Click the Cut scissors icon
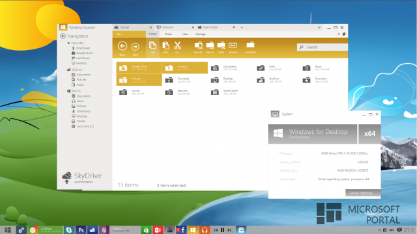The height and width of the screenshot is (234, 417). tap(177, 45)
